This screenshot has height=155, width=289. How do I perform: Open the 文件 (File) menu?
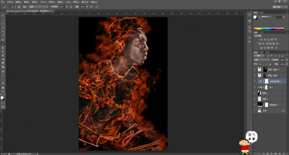(10, 2)
